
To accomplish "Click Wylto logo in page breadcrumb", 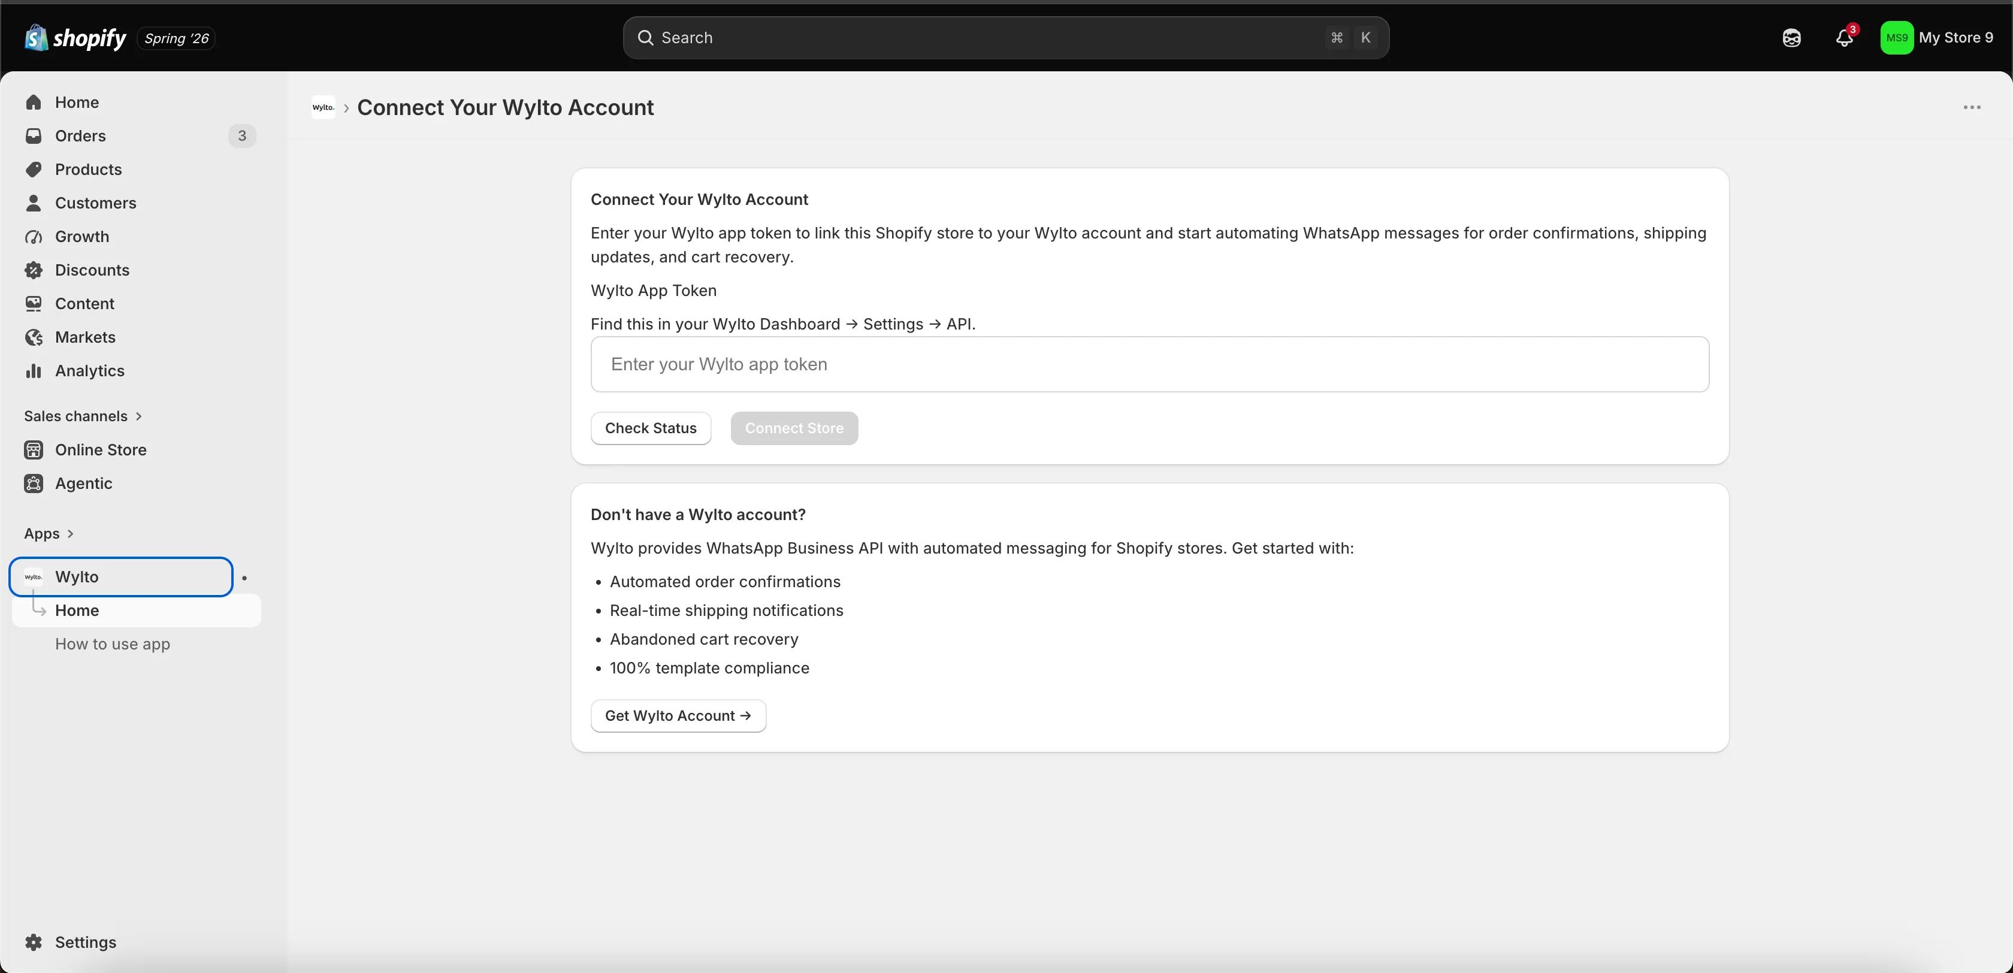I will [324, 108].
